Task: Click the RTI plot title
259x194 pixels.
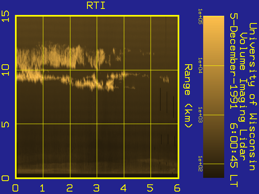Action: (96, 6)
